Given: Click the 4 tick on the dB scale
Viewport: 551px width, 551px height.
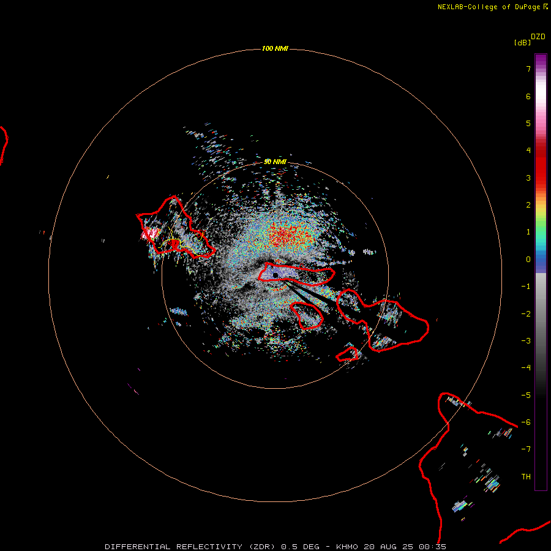Looking at the screenshot, I should tap(528, 151).
